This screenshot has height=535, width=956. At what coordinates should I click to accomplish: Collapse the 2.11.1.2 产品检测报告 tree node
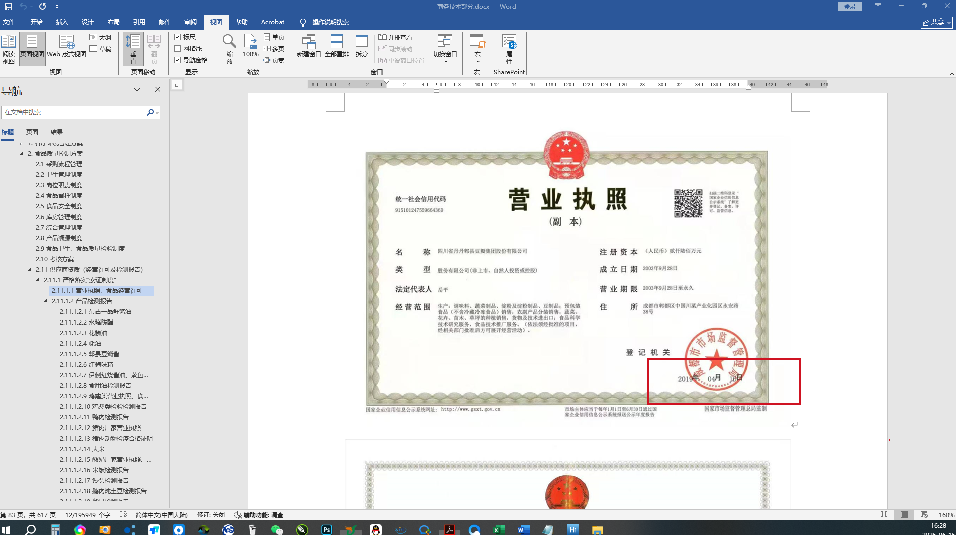(x=45, y=301)
